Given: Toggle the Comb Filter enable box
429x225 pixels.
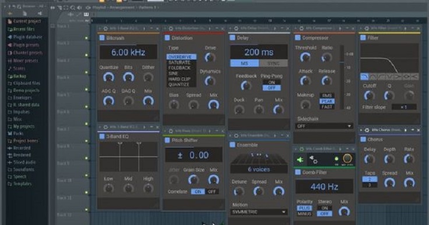Looking at the screenshot, I should coord(298,172).
